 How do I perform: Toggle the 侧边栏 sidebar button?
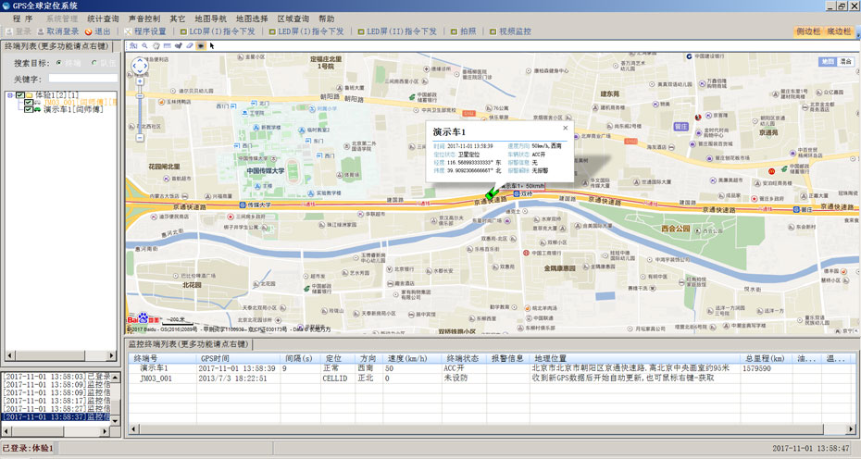click(809, 31)
